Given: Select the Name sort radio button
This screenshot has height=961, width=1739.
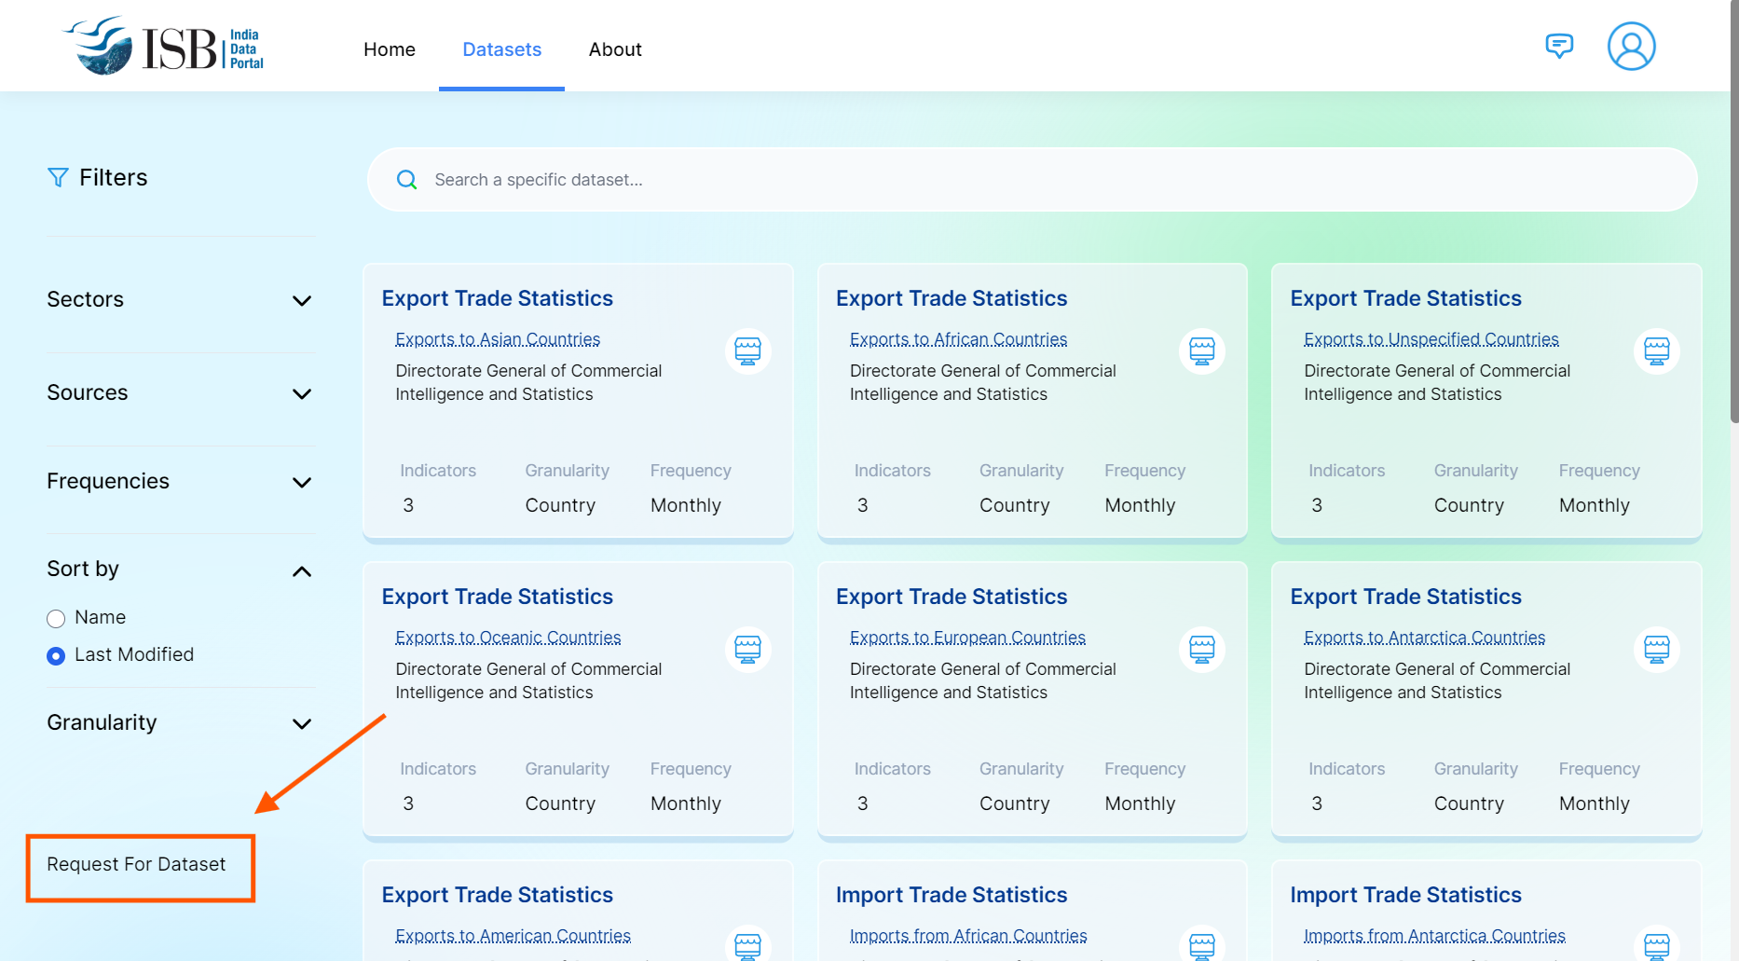Looking at the screenshot, I should point(56,619).
